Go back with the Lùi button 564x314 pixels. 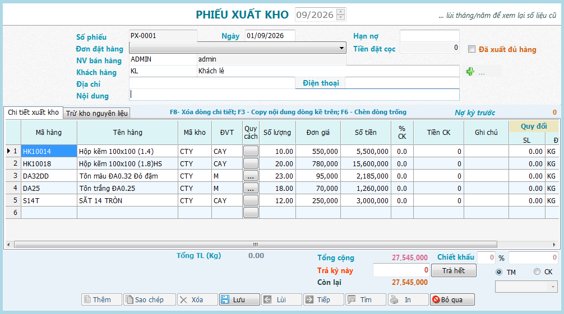pos(281,299)
